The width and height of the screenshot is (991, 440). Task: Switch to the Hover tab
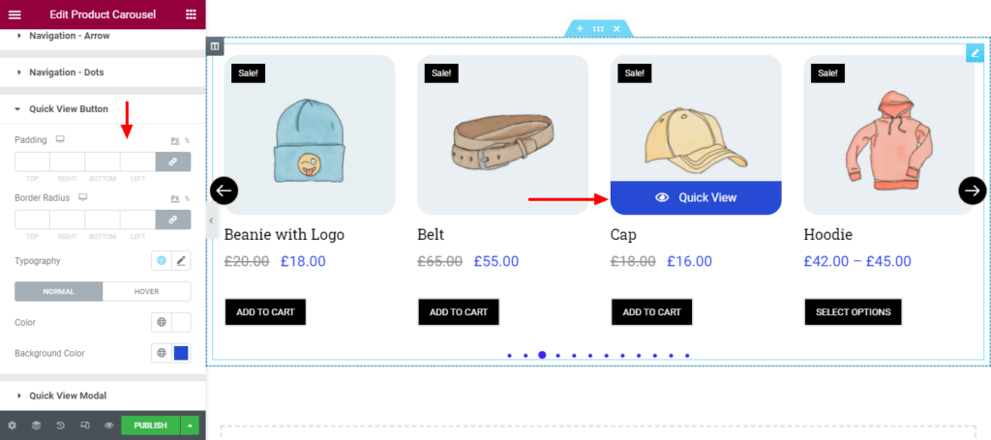[146, 291]
